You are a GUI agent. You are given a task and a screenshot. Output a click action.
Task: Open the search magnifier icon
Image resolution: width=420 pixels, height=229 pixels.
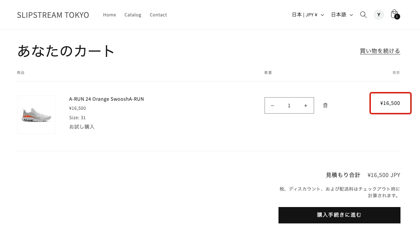coord(363,15)
